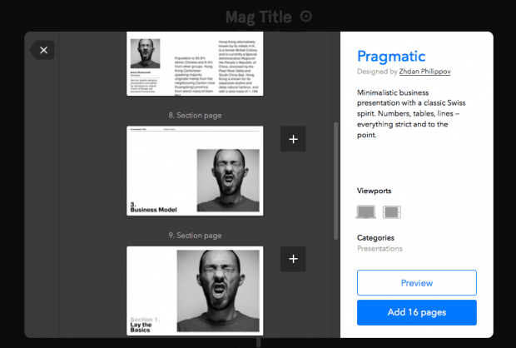Click the top page thumbnail with portrait and text

[x=195, y=63]
